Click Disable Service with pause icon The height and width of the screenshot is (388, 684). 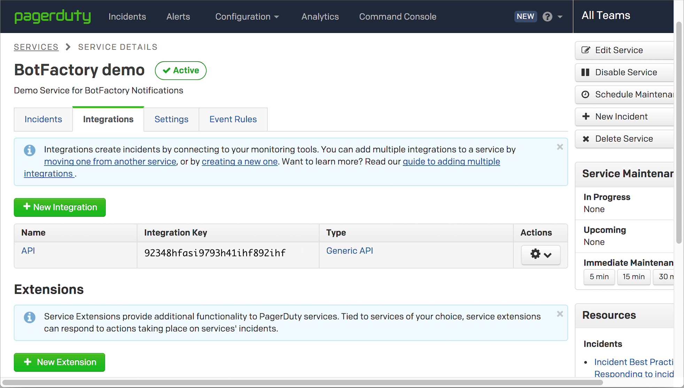[624, 72]
